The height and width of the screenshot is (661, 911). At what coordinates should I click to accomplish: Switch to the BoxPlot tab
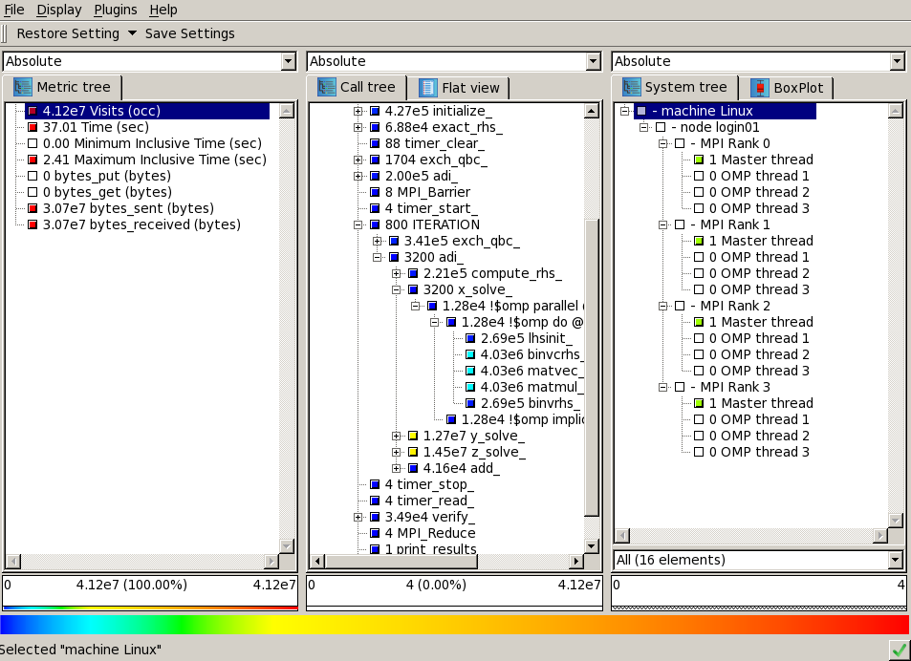point(786,88)
